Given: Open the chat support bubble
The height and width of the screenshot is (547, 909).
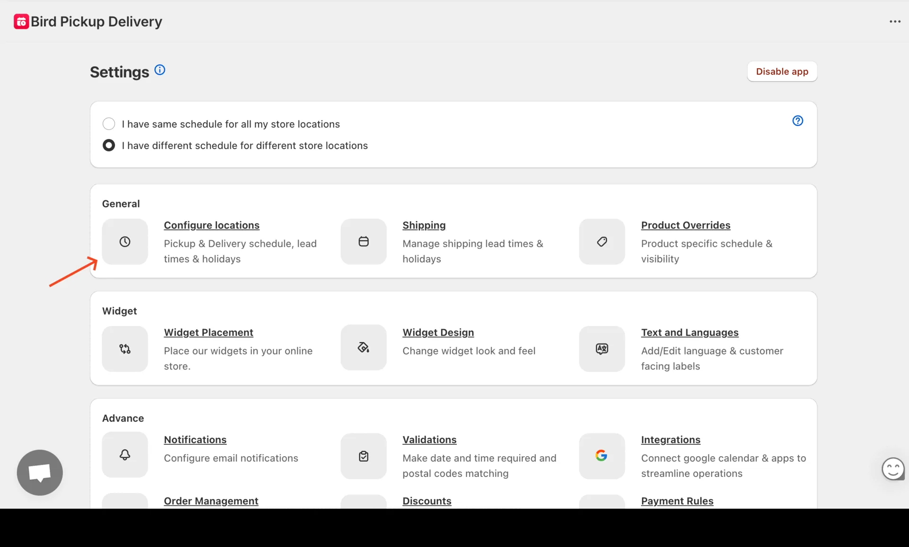Looking at the screenshot, I should tap(40, 472).
